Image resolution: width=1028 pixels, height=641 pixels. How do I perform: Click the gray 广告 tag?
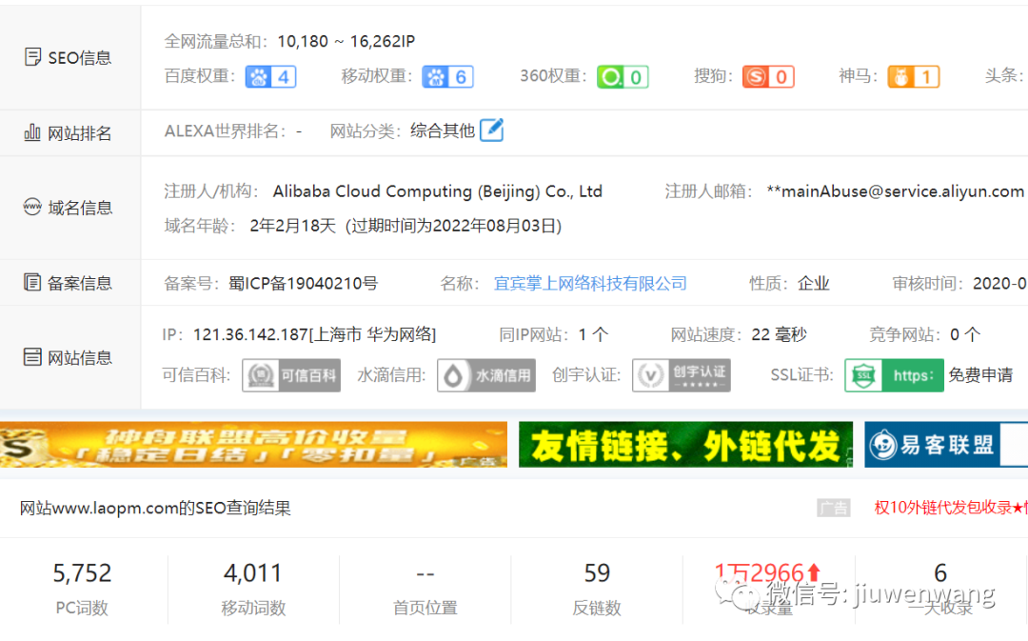pos(833,508)
